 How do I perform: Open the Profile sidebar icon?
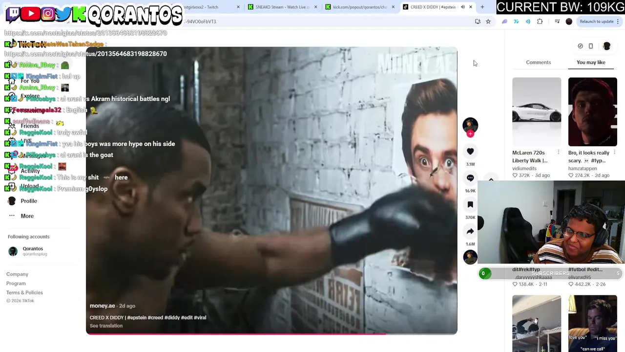(x=12, y=201)
